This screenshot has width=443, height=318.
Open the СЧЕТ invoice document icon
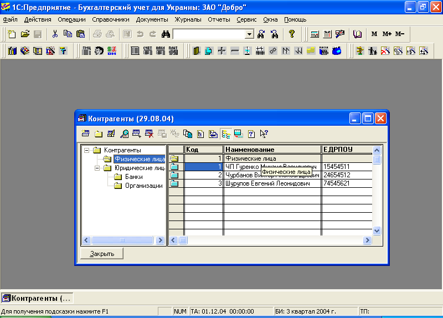(148, 51)
